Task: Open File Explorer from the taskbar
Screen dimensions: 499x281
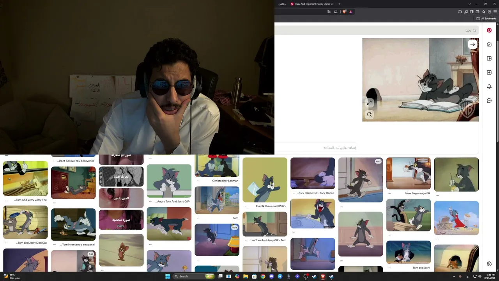Action: (x=246, y=276)
